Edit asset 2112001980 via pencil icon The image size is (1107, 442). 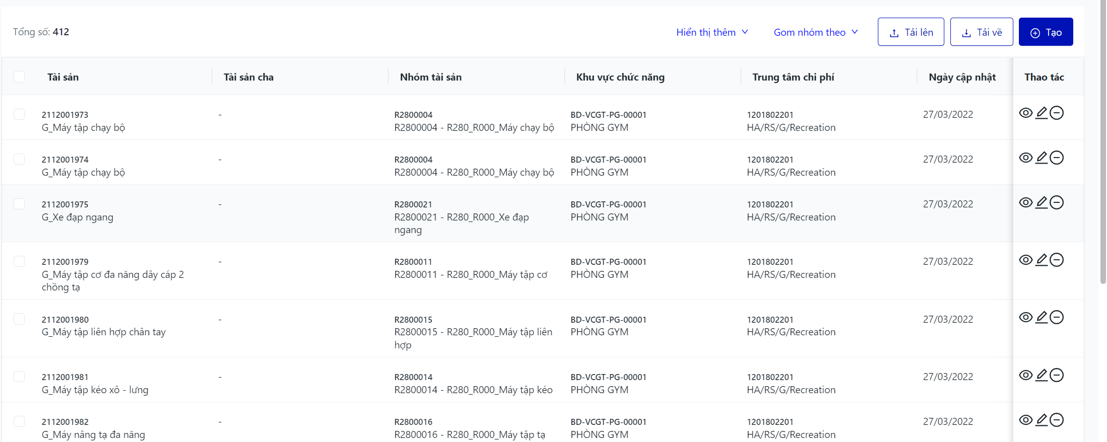click(1041, 318)
